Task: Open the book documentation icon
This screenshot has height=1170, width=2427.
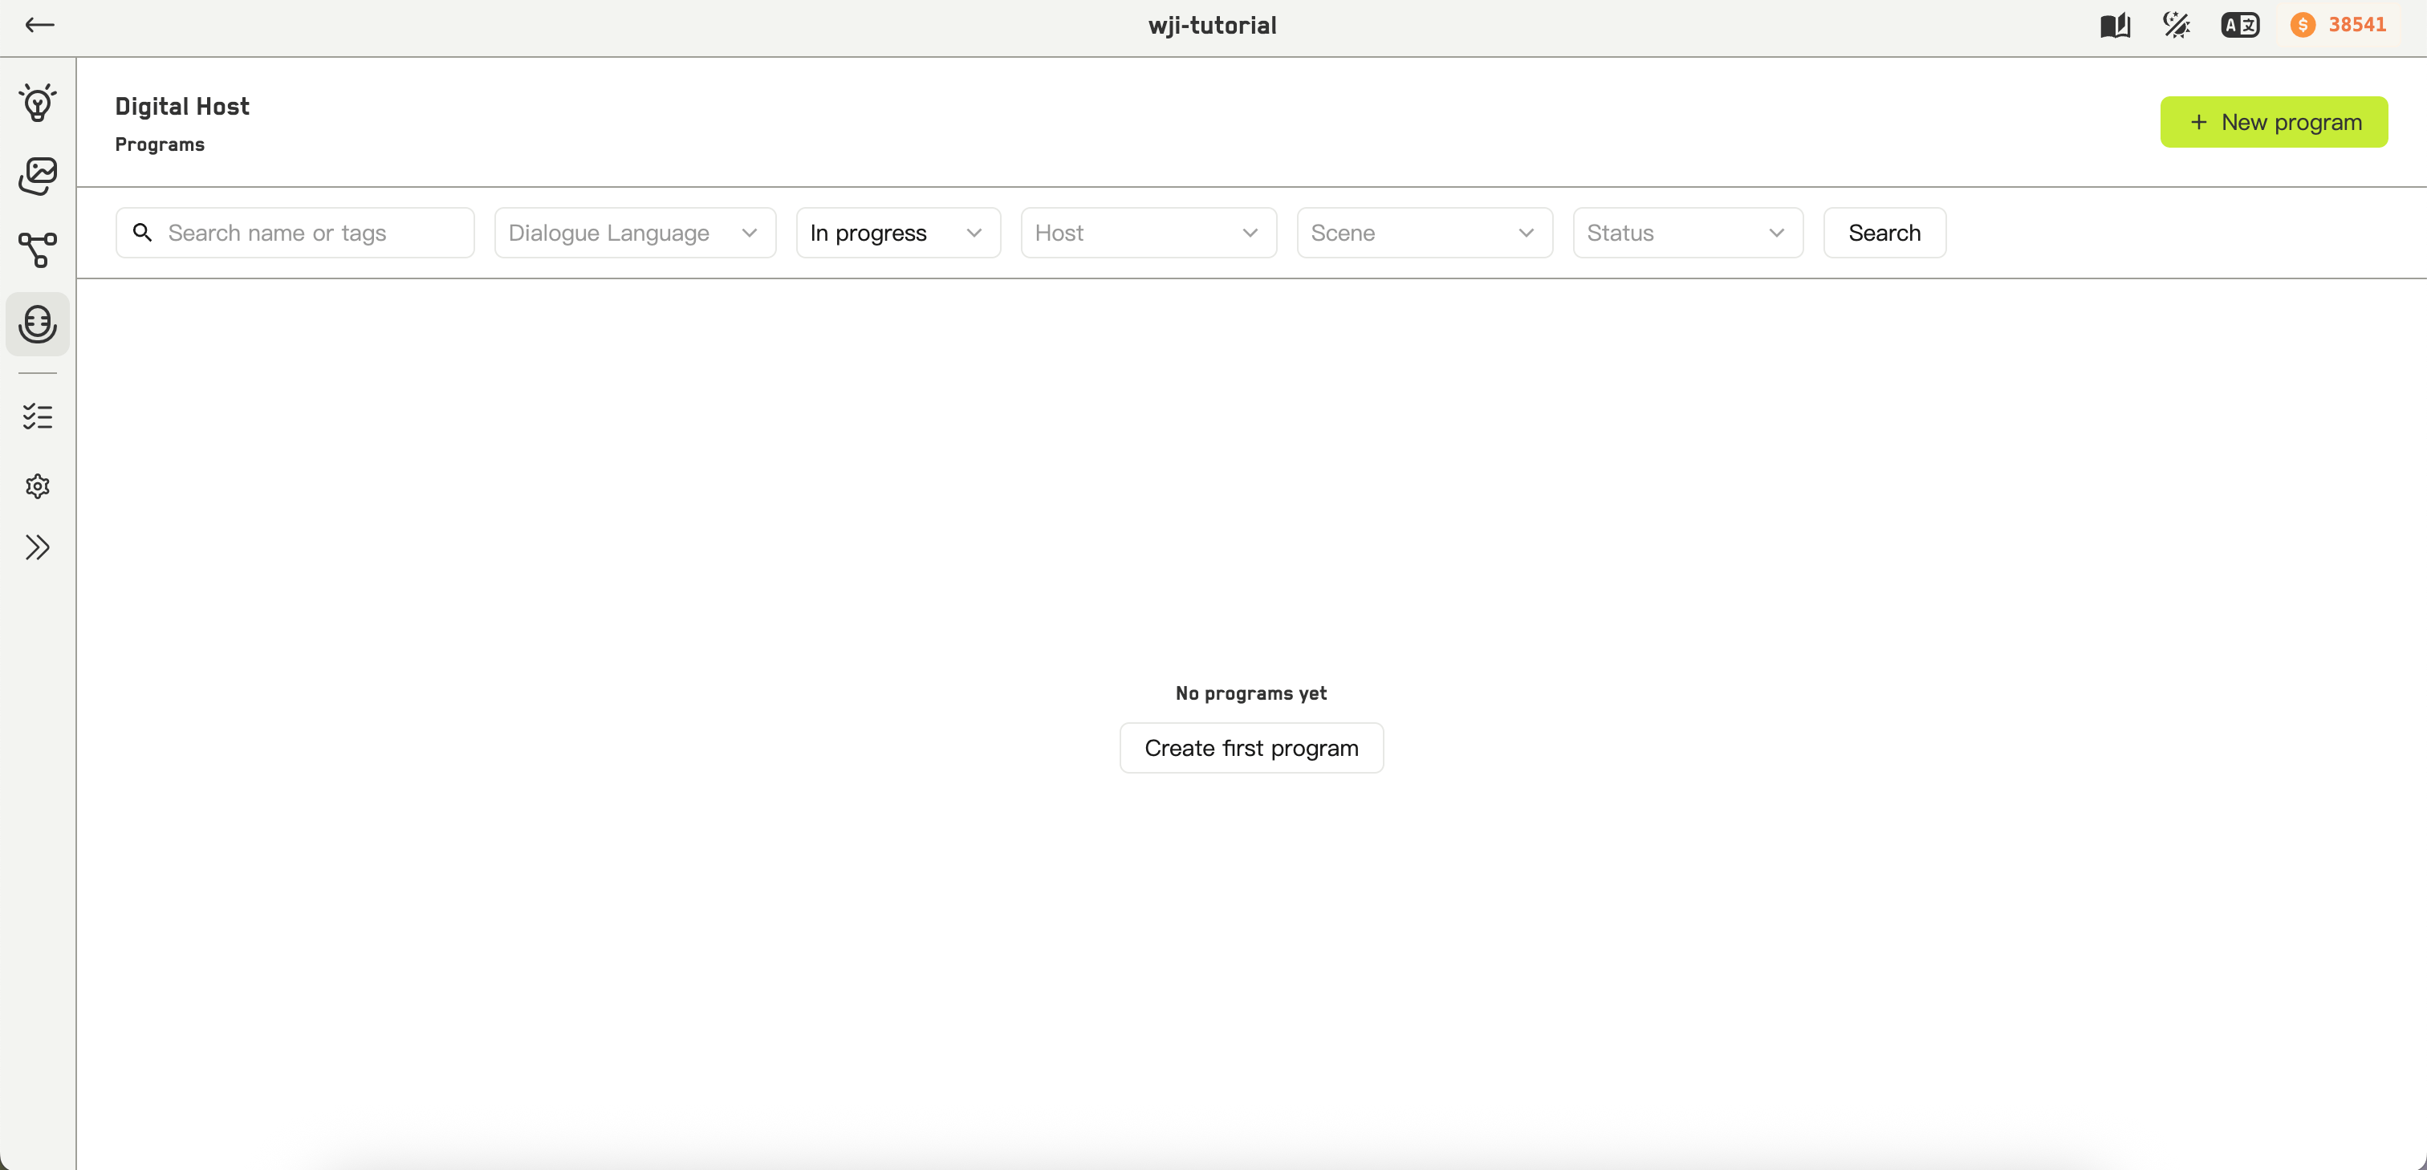Action: 2115,26
